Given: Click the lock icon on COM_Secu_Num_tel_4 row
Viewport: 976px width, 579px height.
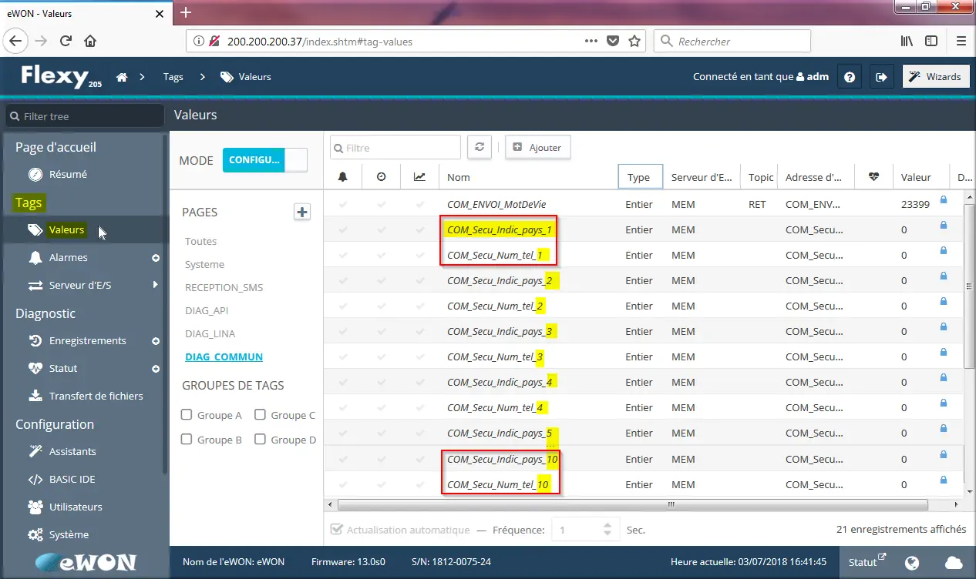Looking at the screenshot, I should (944, 403).
